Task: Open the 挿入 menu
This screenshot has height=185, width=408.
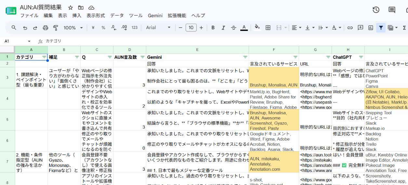Action: [77, 15]
